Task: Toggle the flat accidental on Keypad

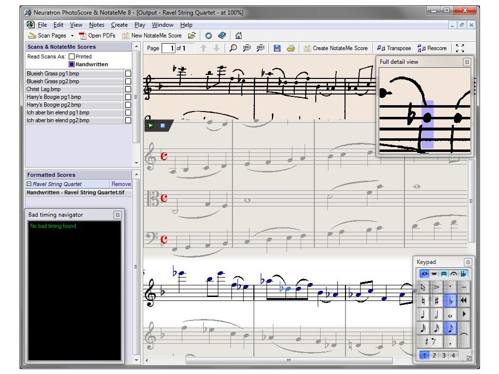Action: point(450,300)
